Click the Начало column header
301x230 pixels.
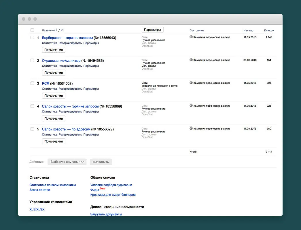click(x=248, y=30)
